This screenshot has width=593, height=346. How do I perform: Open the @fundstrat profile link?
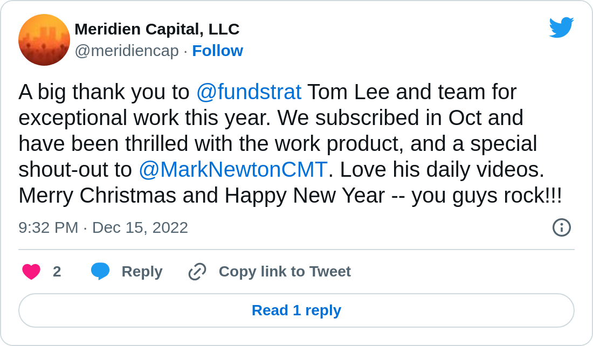(x=249, y=92)
